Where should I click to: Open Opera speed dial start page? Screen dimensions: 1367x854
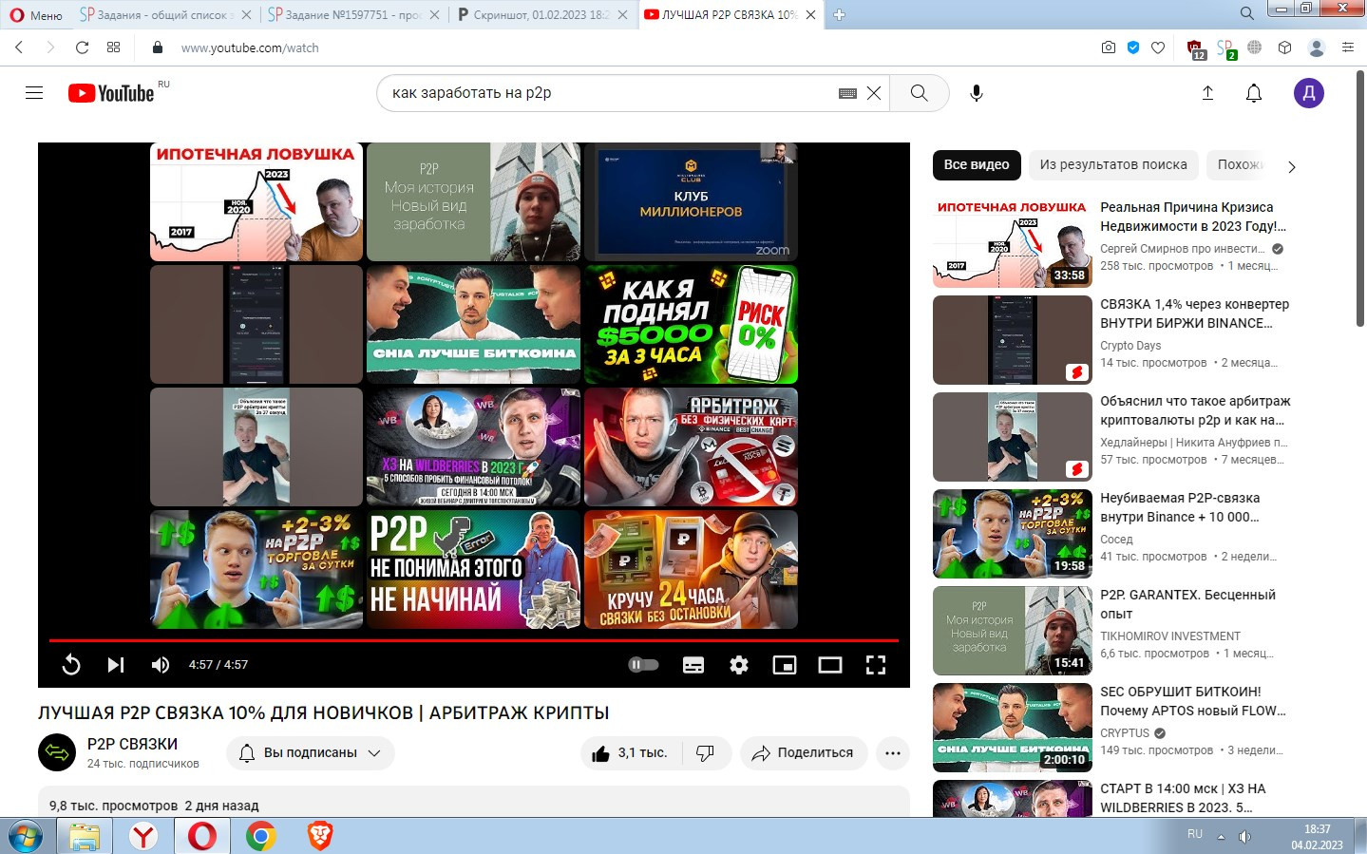(113, 47)
